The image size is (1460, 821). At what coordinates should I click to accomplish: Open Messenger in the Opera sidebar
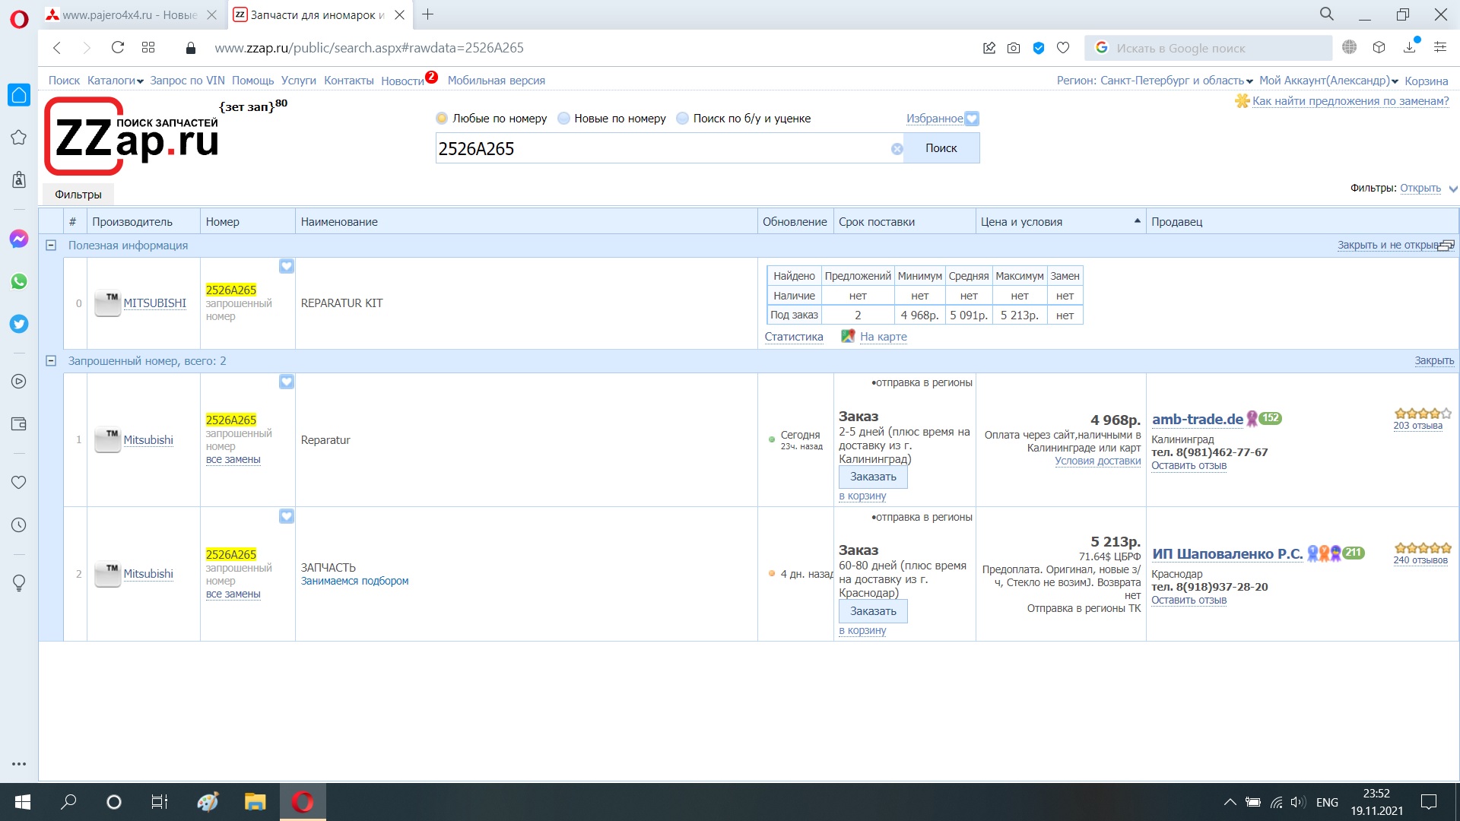19,239
